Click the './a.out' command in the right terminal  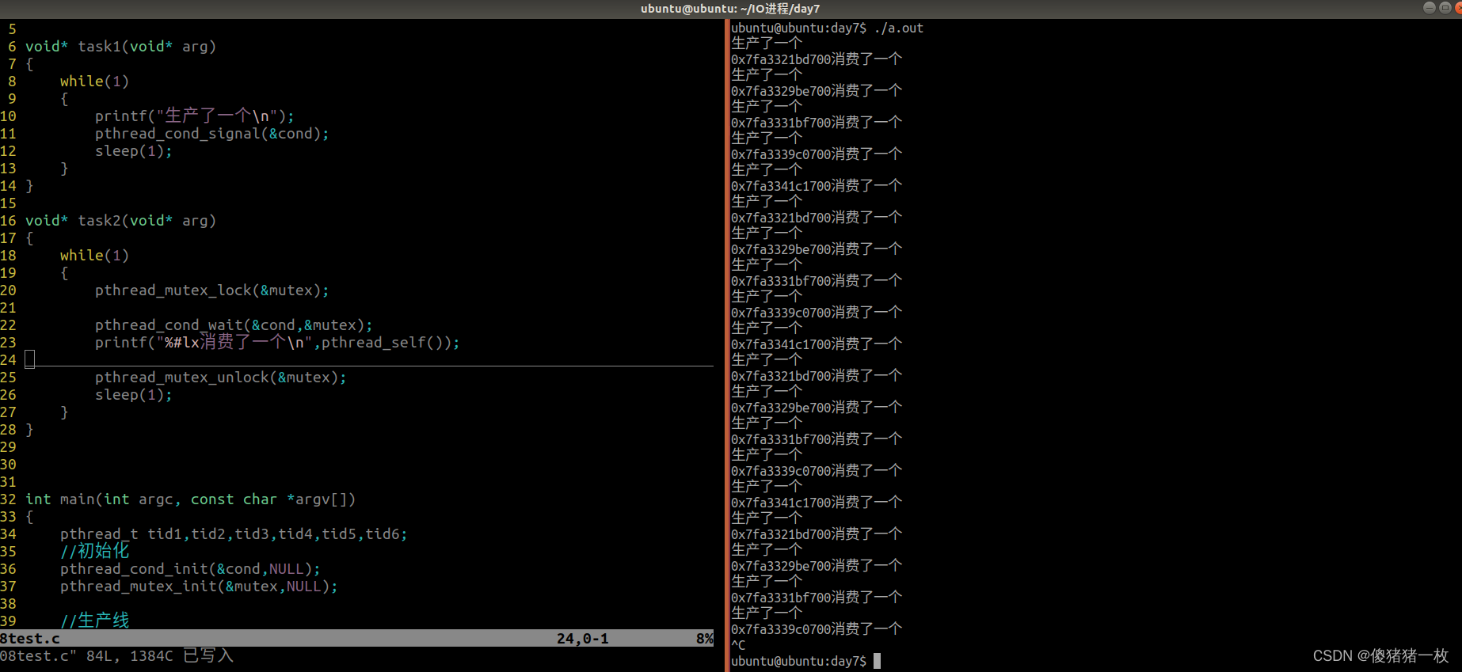[x=899, y=28]
